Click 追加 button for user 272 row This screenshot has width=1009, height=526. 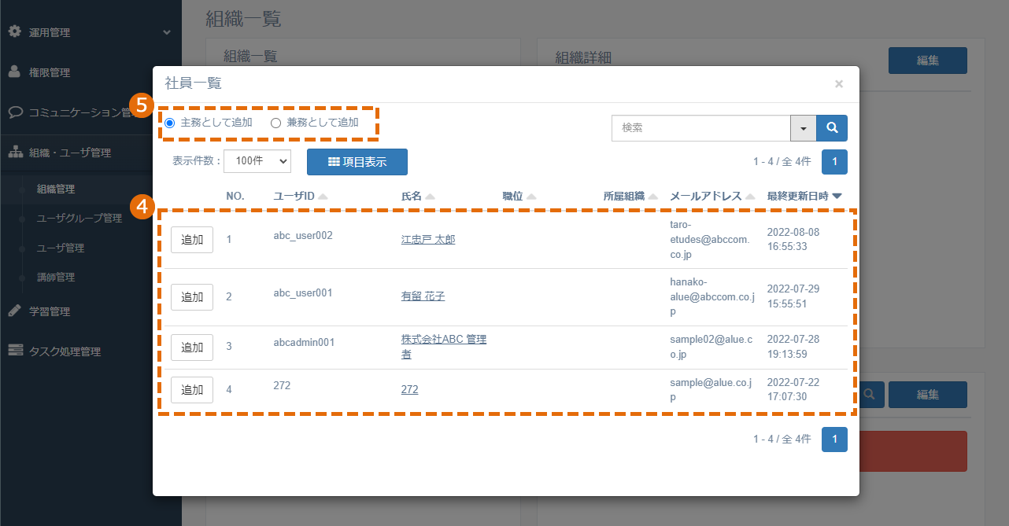(192, 390)
